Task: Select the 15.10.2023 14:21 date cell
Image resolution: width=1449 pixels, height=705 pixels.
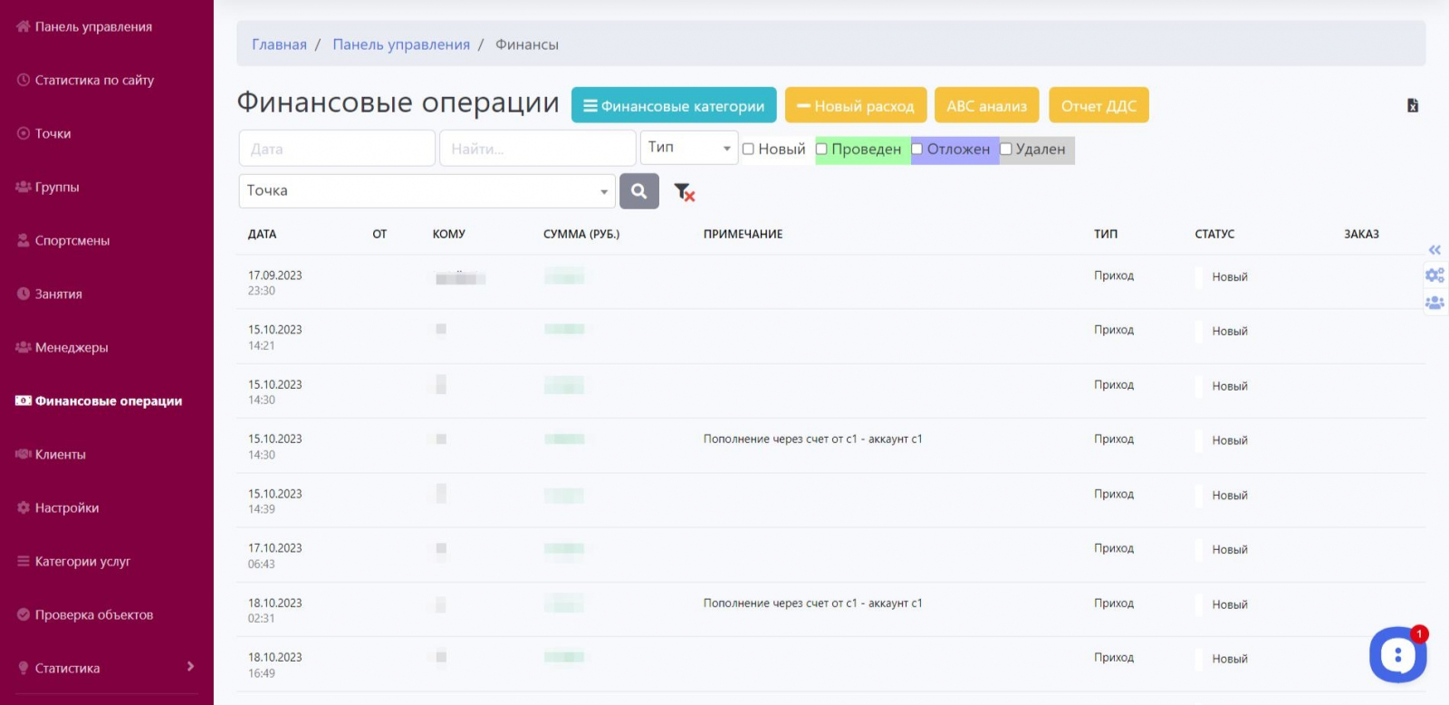Action: point(275,337)
